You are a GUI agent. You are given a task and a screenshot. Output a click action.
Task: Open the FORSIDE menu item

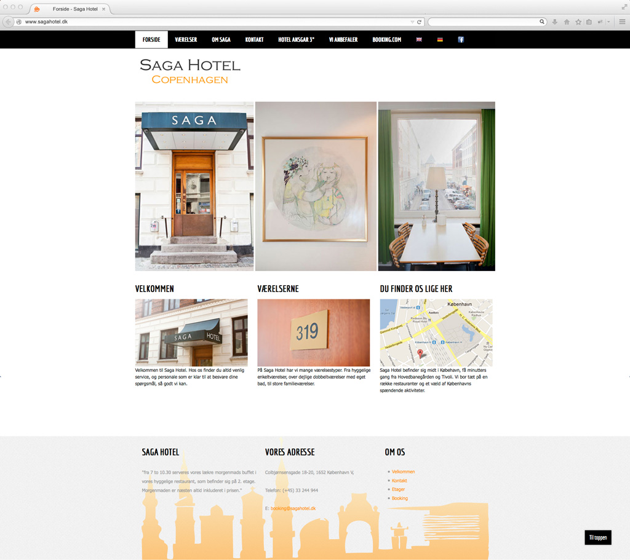[151, 39]
